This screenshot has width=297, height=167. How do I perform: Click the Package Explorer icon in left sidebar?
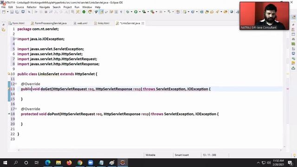click(3, 30)
